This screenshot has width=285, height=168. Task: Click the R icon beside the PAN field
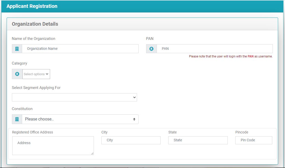151,49
